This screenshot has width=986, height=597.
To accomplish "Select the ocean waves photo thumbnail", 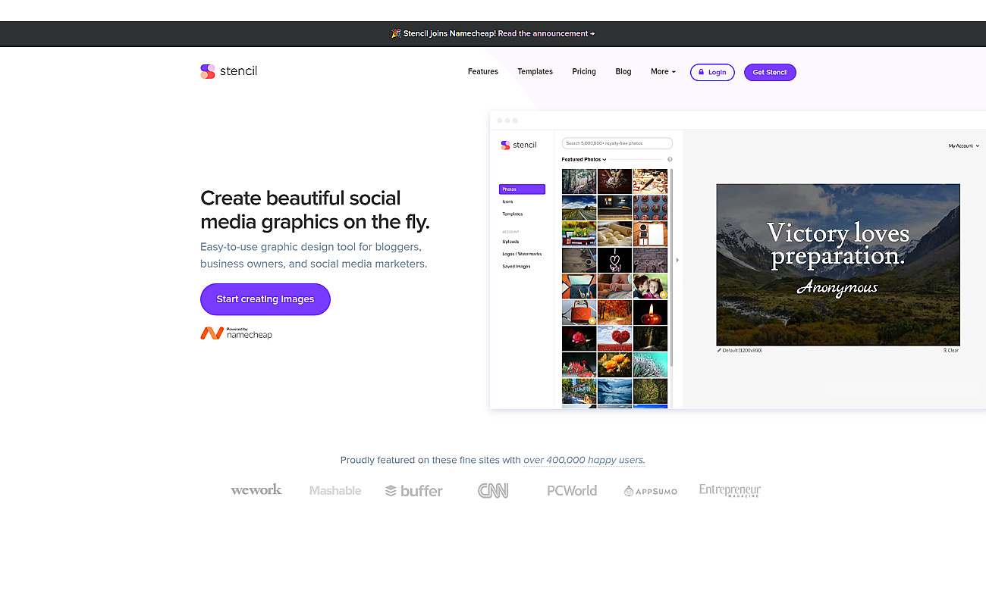I will [x=614, y=391].
